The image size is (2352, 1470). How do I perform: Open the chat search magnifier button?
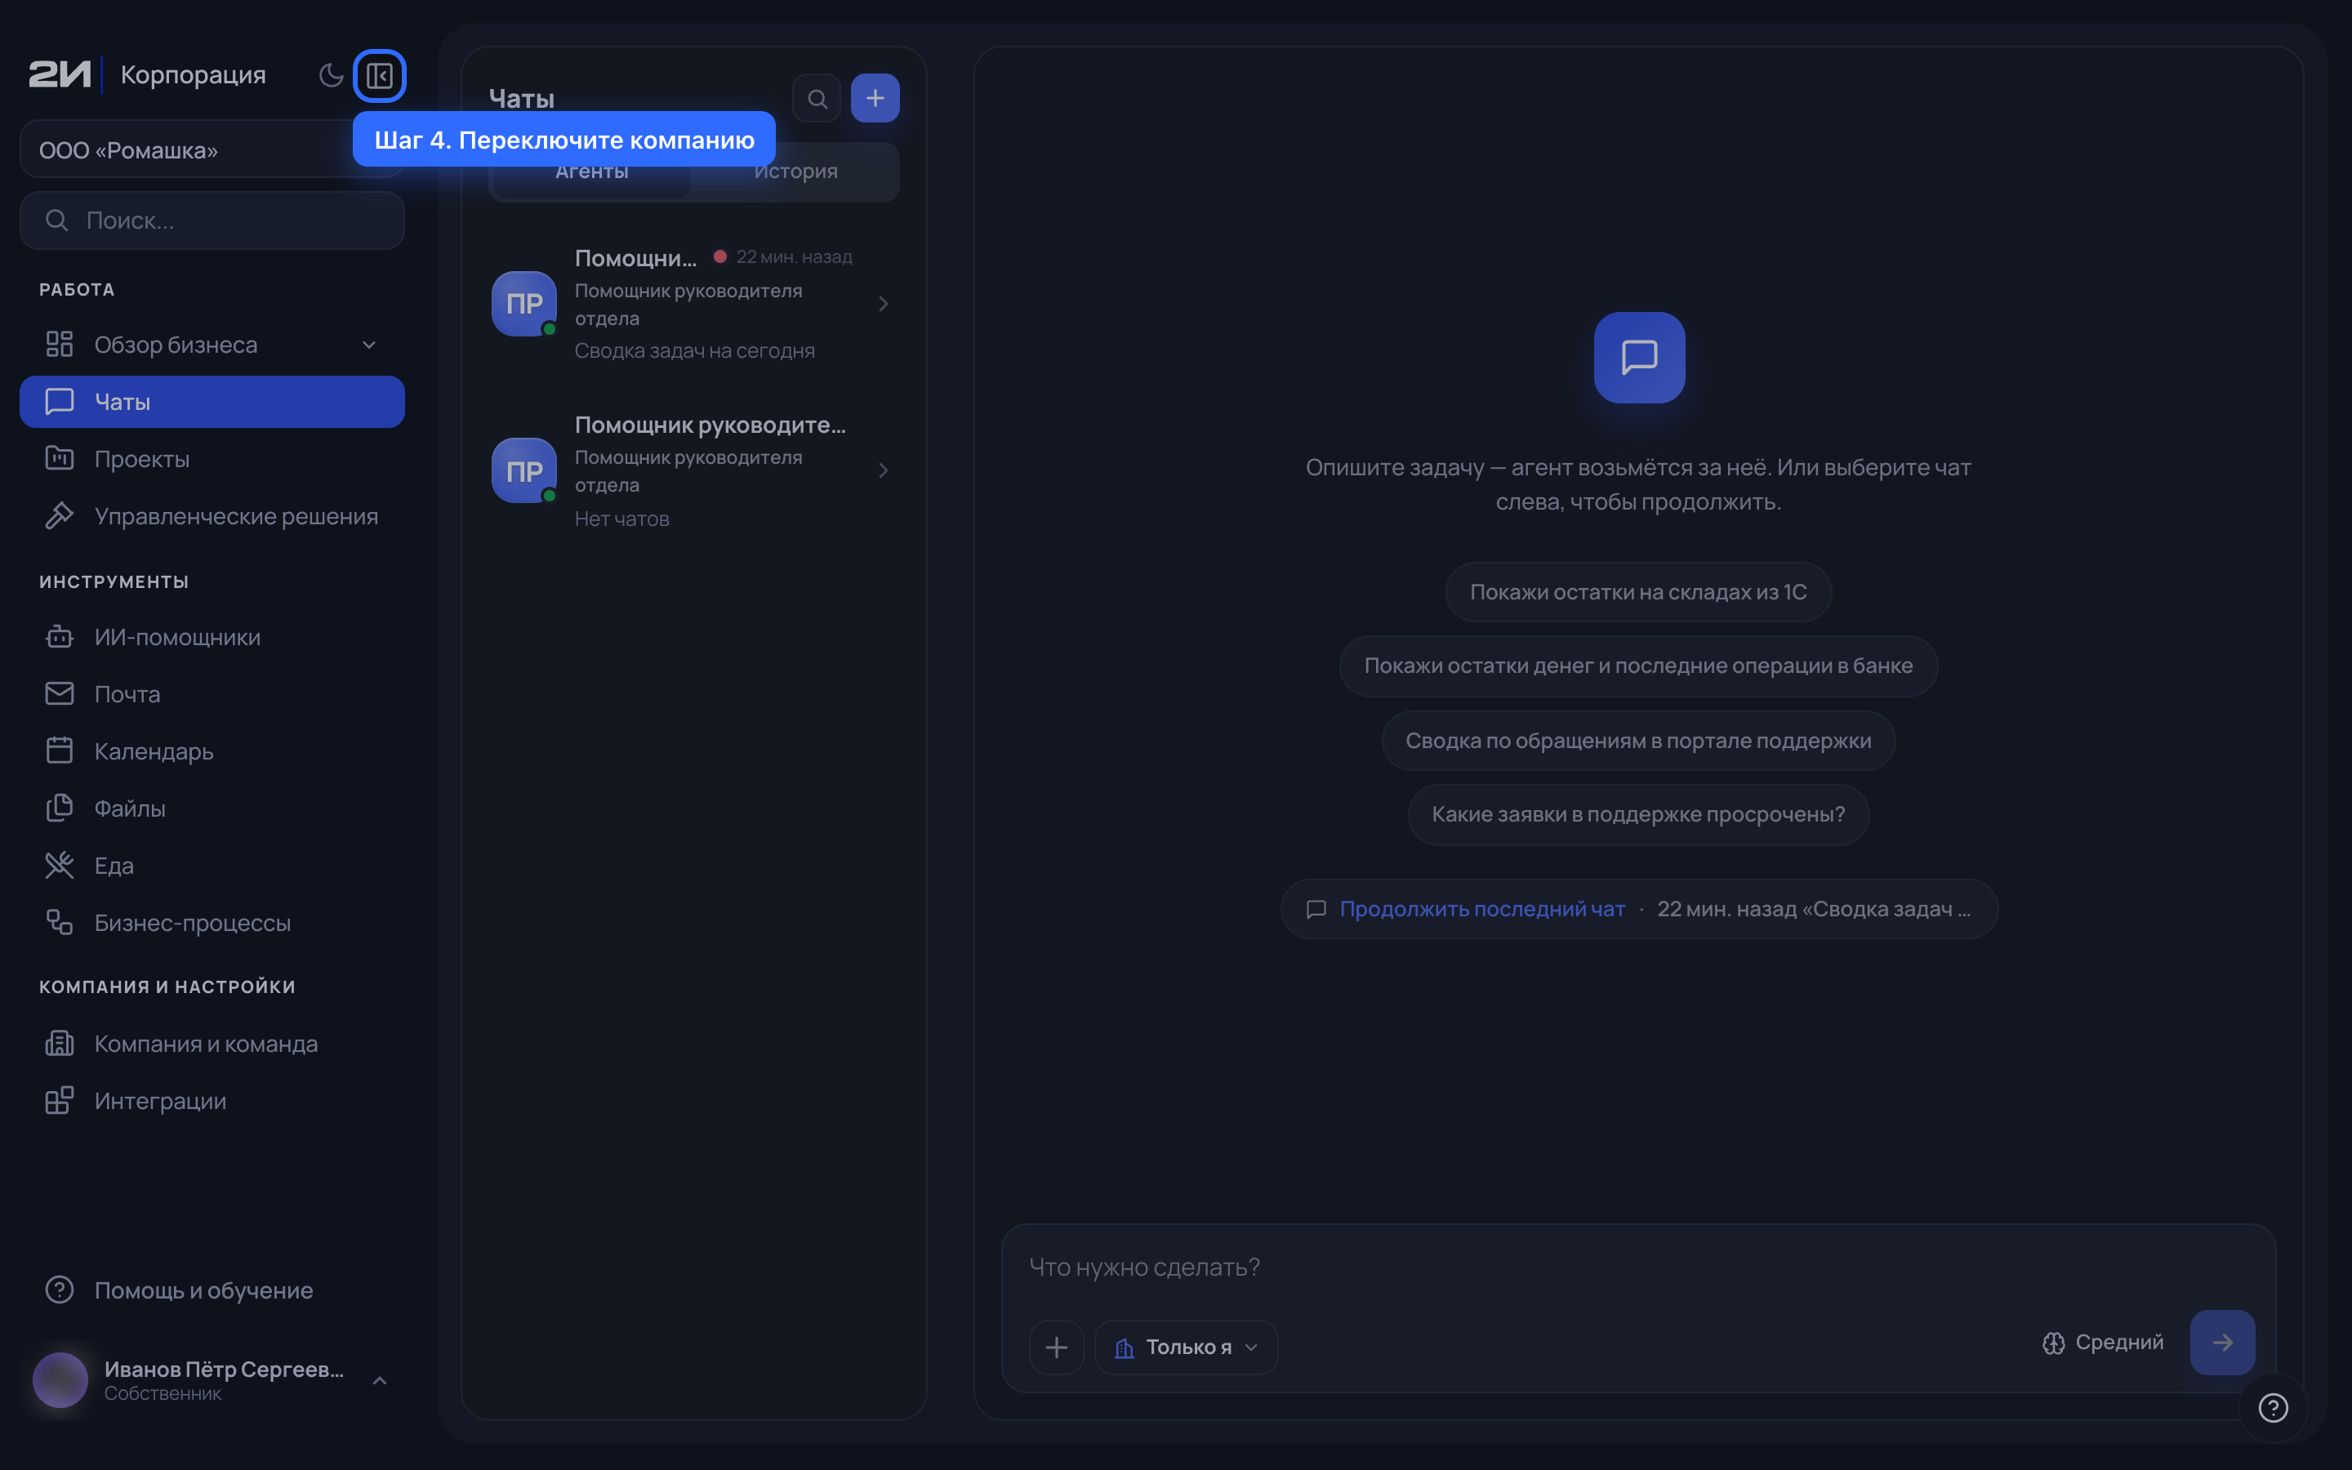coord(817,98)
